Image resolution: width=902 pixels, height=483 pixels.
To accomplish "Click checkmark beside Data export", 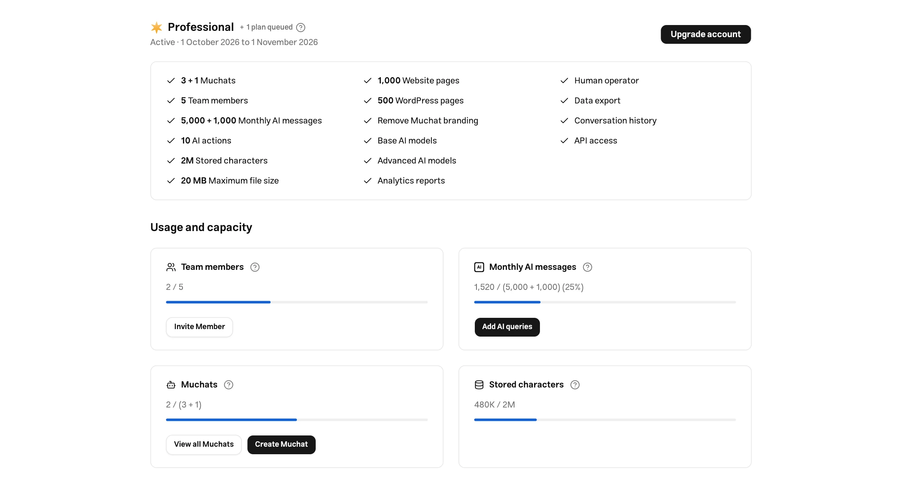I will pyautogui.click(x=564, y=101).
